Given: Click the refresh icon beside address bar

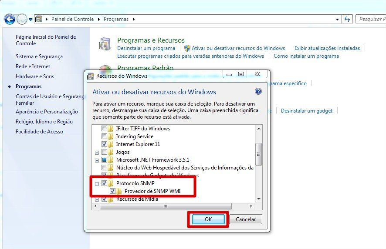Looking at the screenshot, I should pyautogui.click(x=347, y=19).
